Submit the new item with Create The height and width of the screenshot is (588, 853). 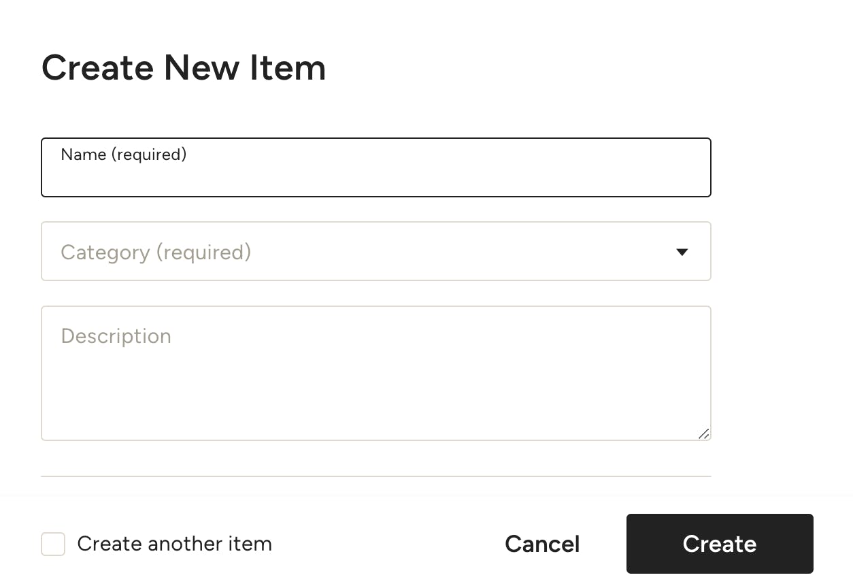[x=720, y=544]
